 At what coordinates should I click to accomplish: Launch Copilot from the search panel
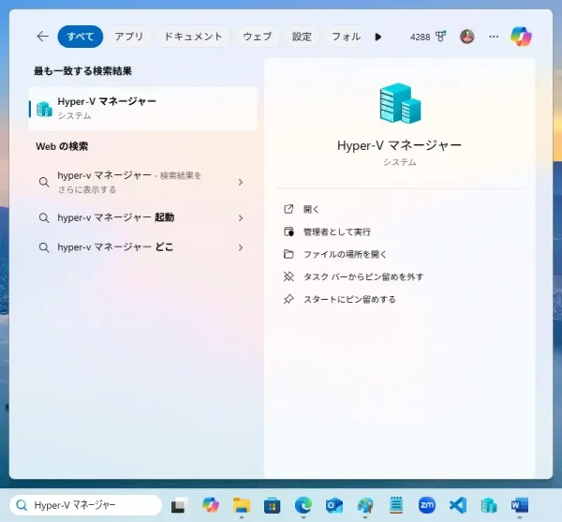pos(521,37)
